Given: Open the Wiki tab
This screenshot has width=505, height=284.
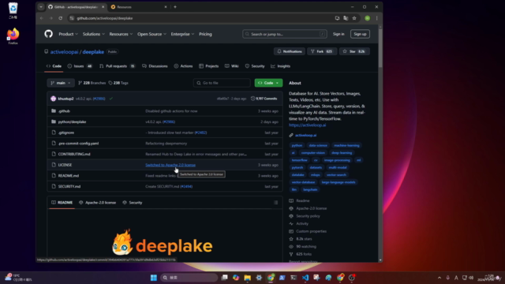Looking at the screenshot, I should pos(232,66).
